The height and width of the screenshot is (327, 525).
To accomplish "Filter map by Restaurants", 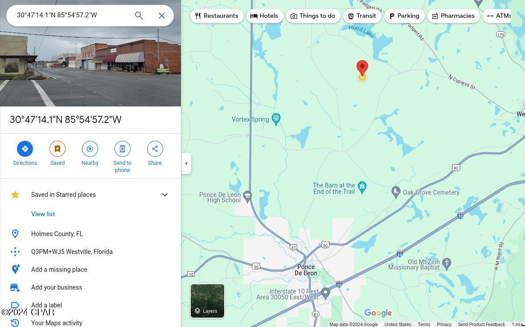I will click(217, 16).
